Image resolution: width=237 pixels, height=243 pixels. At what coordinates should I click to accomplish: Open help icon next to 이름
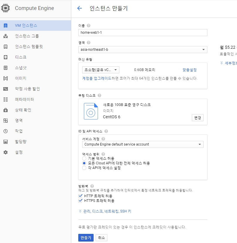89,26
